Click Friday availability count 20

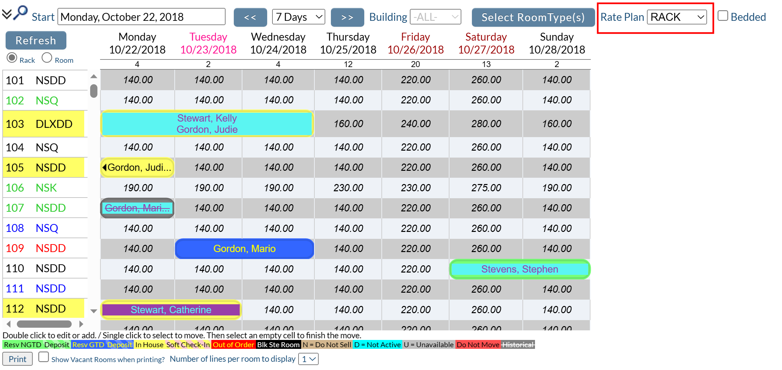tap(415, 64)
